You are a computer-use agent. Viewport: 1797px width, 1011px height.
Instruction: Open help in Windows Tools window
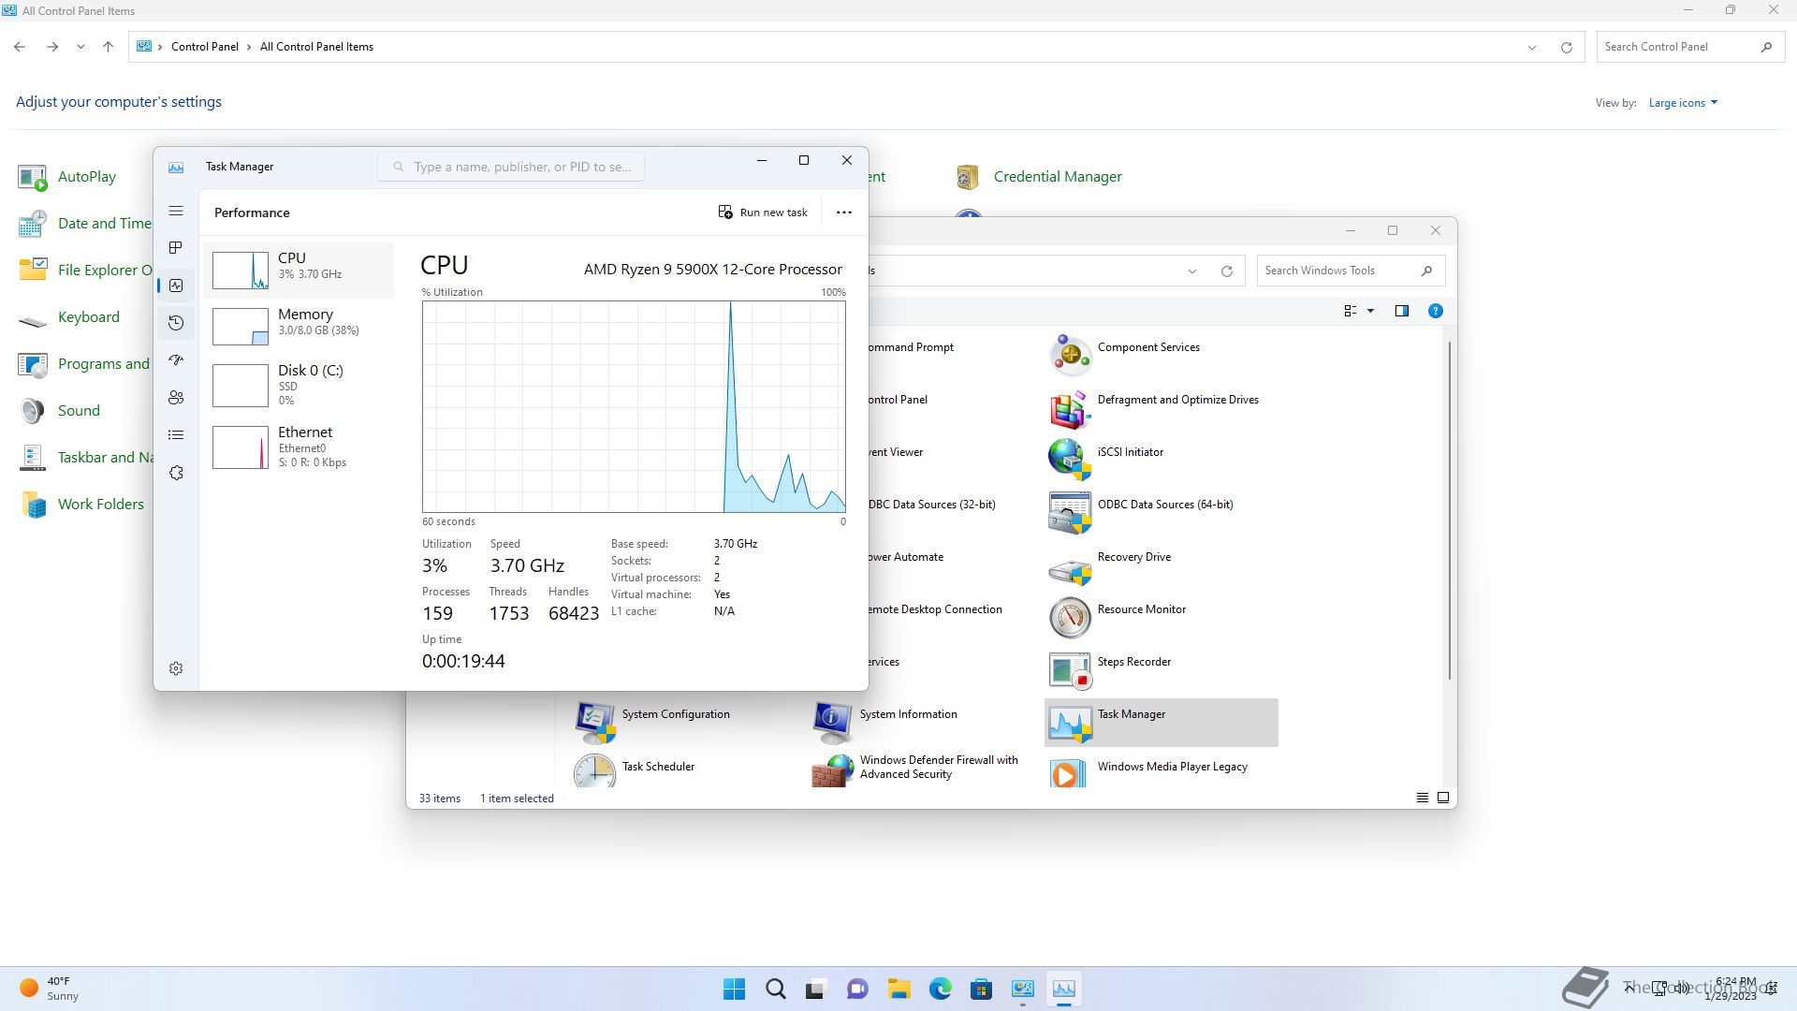click(1435, 311)
